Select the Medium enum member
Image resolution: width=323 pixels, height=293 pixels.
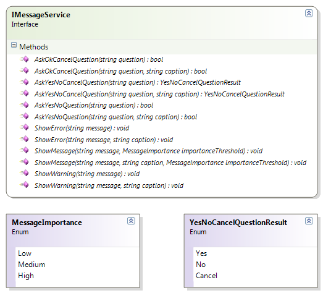31,265
